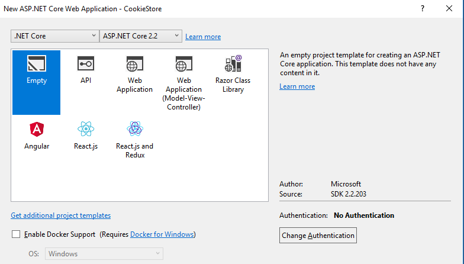Click Change Authentication button
Viewport: 464px width, 264px height.
(x=318, y=236)
